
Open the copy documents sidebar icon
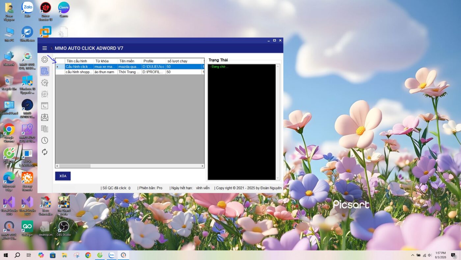(x=44, y=129)
